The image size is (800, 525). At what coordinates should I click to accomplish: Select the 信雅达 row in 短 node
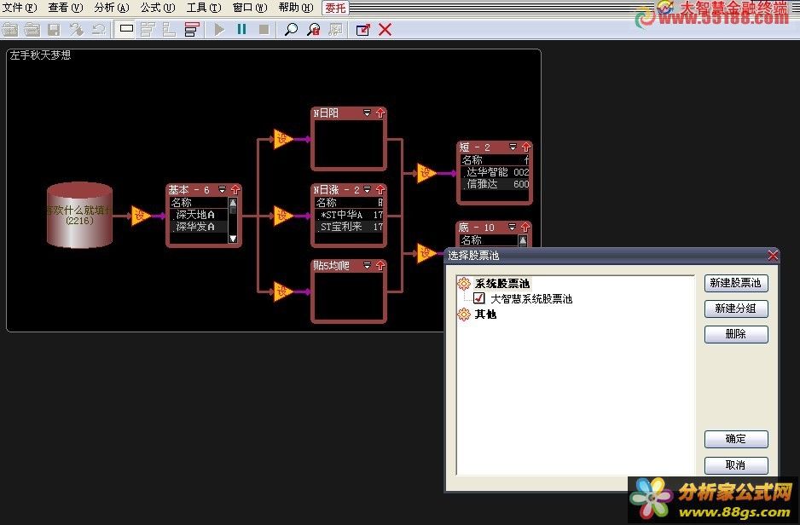495,184
